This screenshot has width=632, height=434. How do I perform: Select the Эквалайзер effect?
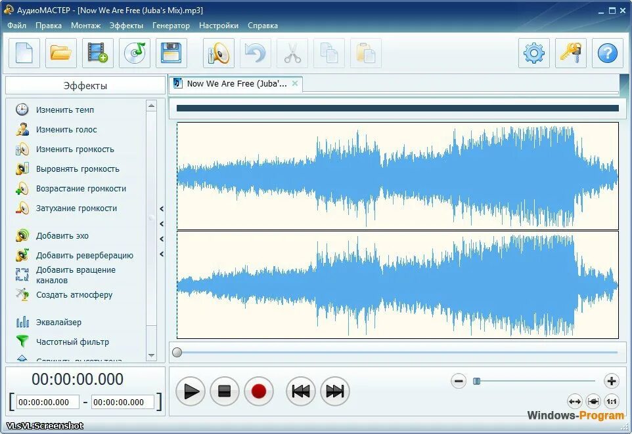(x=59, y=322)
